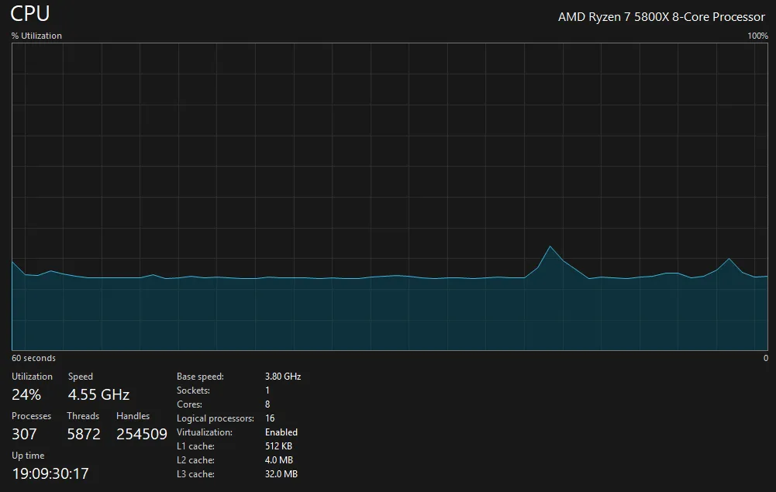Image resolution: width=776 pixels, height=492 pixels.
Task: Select the AMD Ryzen 7 5800X processor name
Action: 661,17
